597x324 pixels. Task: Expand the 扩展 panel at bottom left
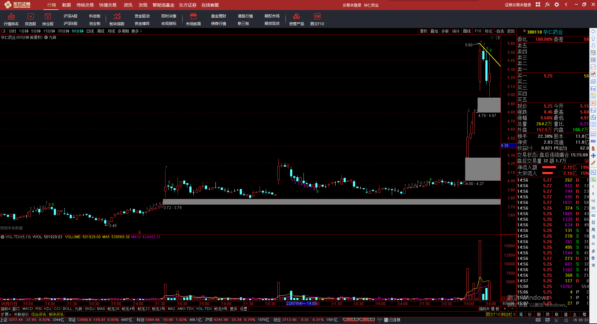pos(6,314)
